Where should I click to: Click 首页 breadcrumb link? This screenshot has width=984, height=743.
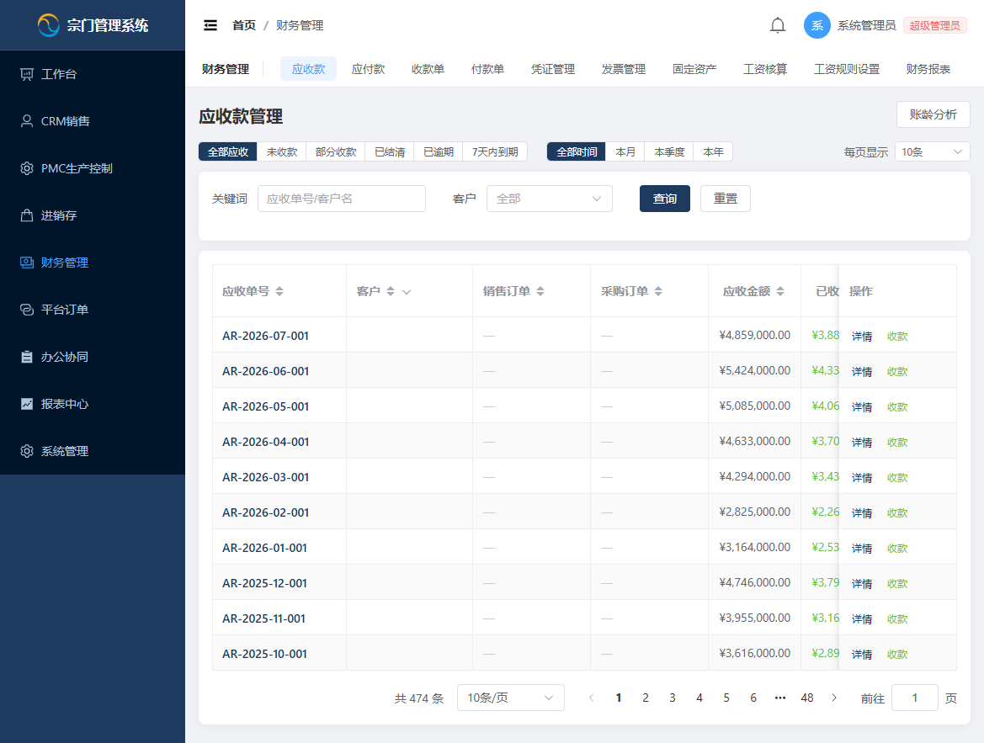tap(244, 25)
